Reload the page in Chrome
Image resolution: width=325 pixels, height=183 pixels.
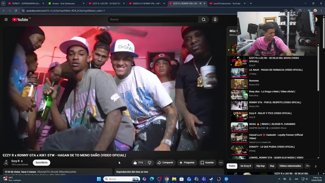pyautogui.click(x=16, y=11)
